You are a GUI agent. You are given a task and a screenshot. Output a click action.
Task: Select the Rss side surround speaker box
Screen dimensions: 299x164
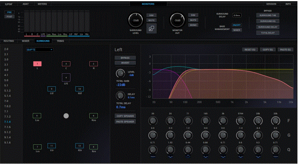point(94,115)
